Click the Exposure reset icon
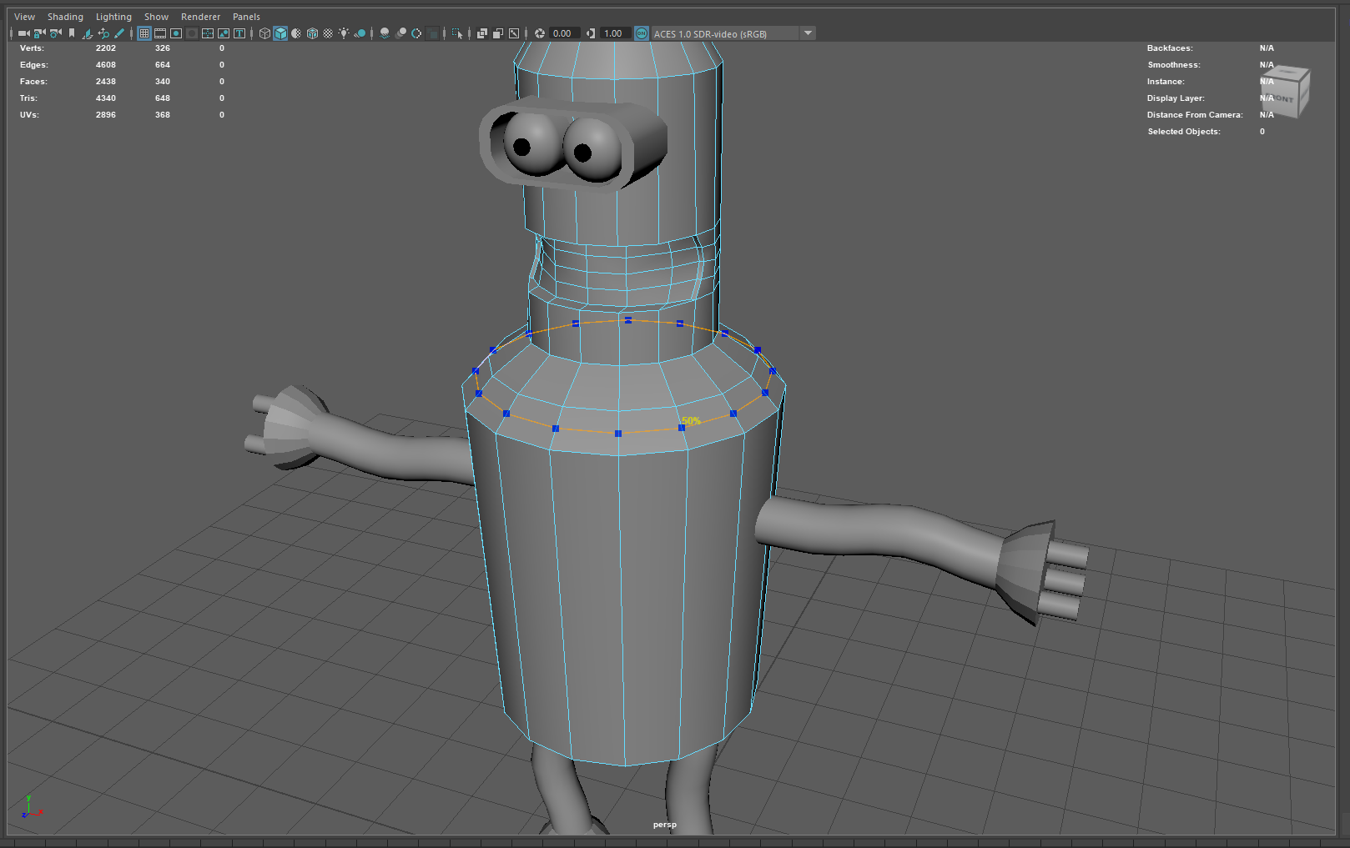Viewport: 1350px width, 848px height. [540, 33]
